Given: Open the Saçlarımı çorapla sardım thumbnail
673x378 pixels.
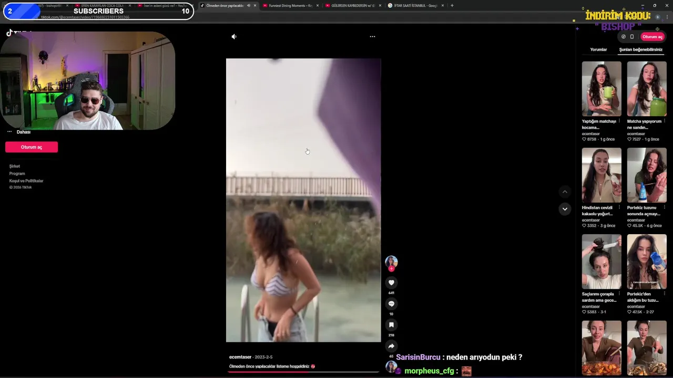Looking at the screenshot, I should click(601, 261).
